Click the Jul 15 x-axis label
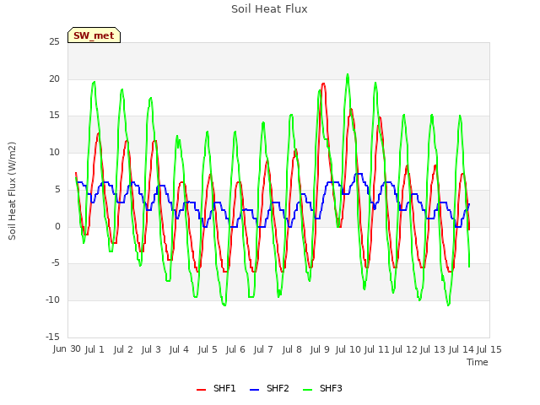The width and height of the screenshot is (540, 405). 489,349
